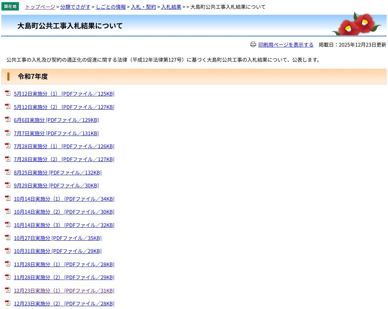Open 5月12日実施分（2） PDF file link
This screenshot has width=388, height=309.
tap(64, 107)
